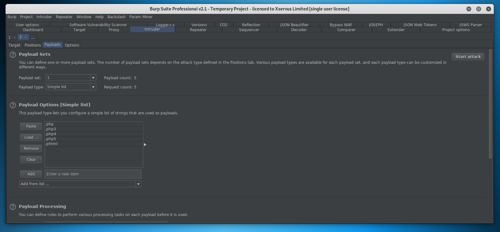This screenshot has height=232, width=500.
Task: Switch to Bypass WAF tab
Action: (x=341, y=25)
